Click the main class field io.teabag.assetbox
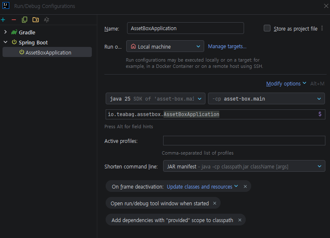 [215, 114]
